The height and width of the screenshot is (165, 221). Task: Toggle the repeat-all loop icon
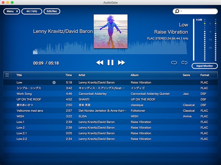tap(184, 63)
